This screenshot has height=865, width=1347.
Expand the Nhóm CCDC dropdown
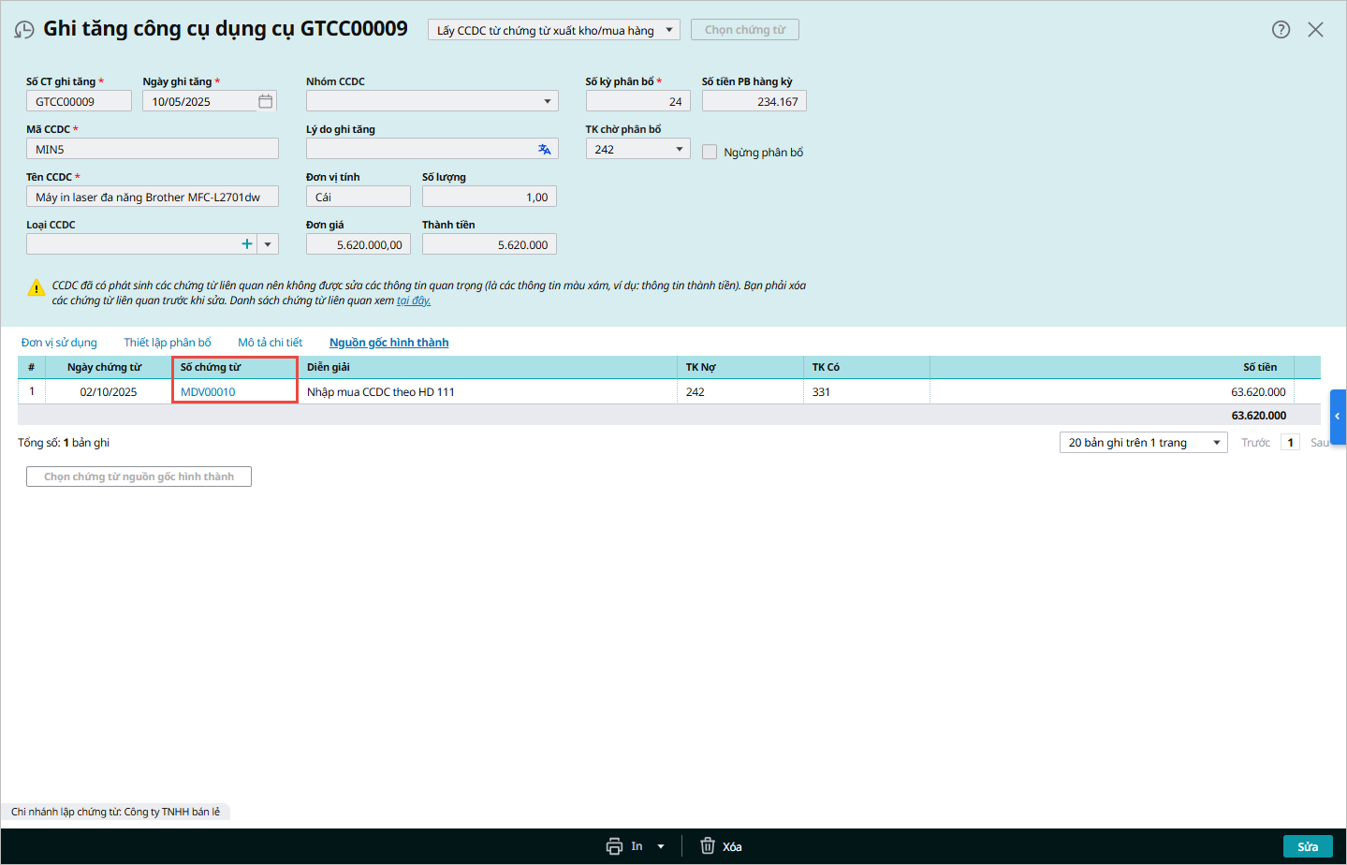click(547, 101)
